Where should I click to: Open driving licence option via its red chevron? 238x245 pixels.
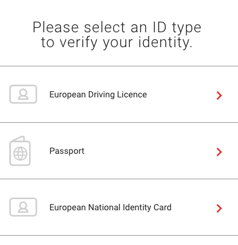tap(219, 96)
